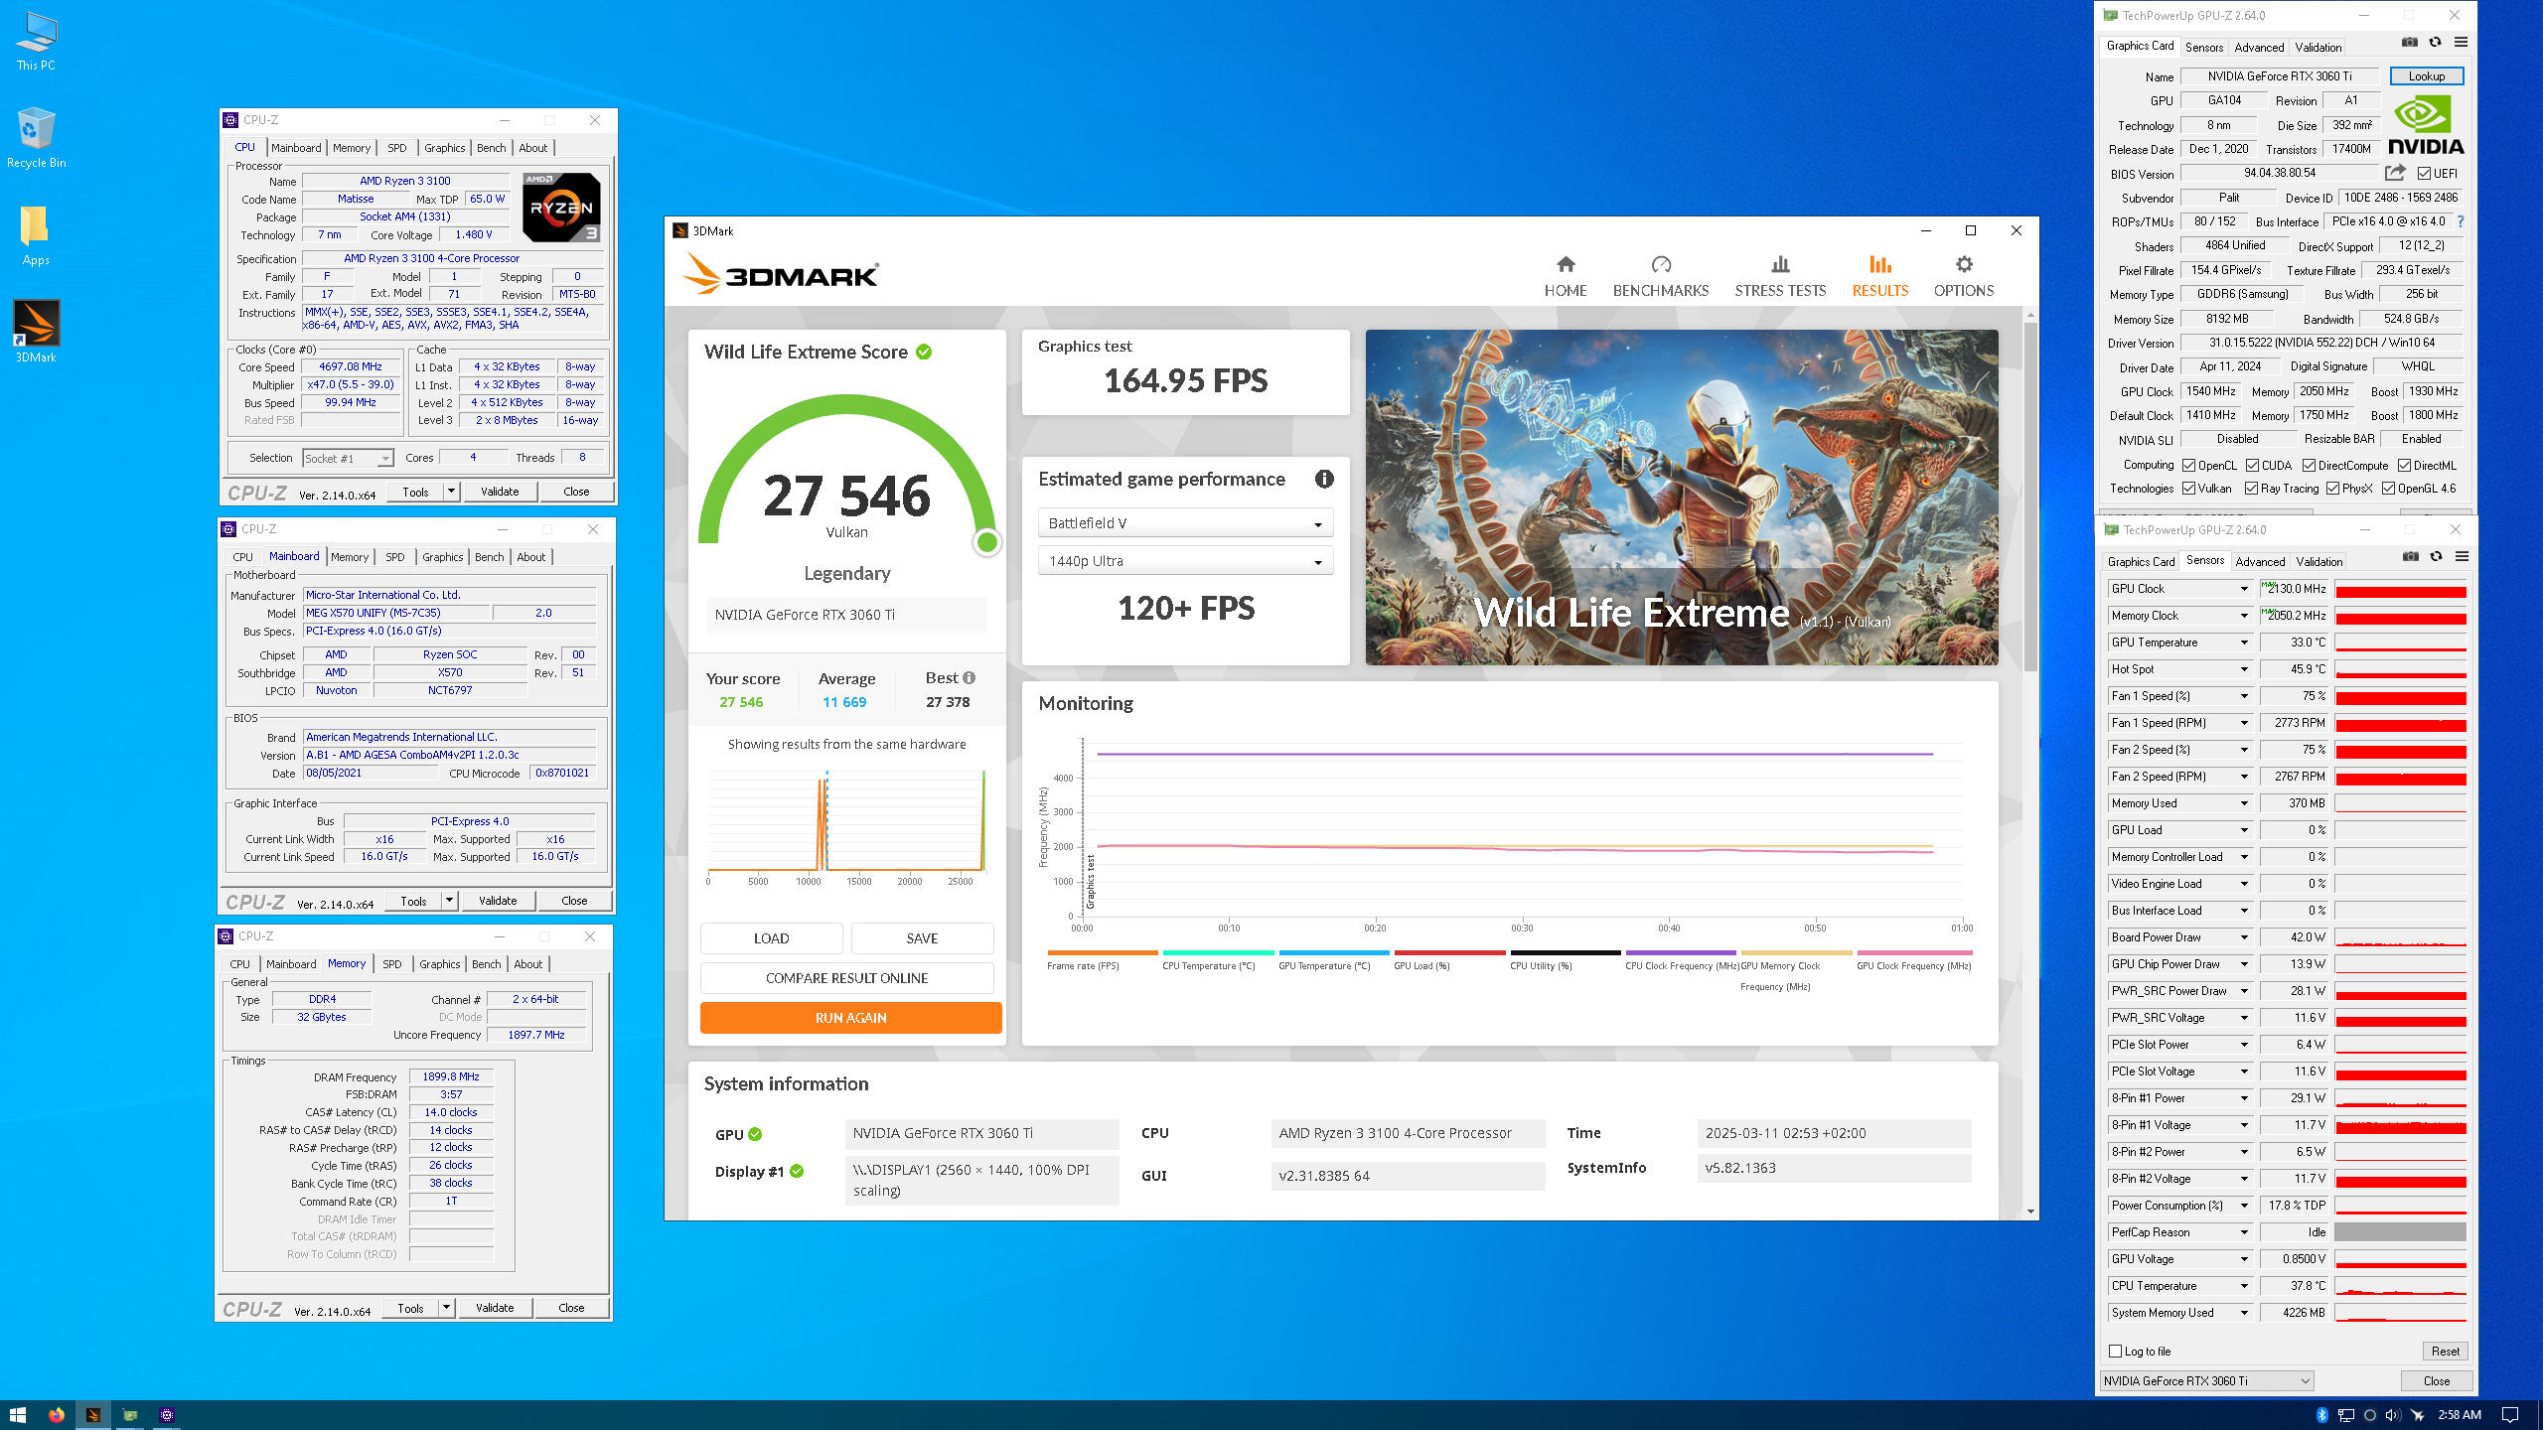Open Socket #1 selection dropdown in CPU-Z
2543x1430 pixels.
click(348, 458)
